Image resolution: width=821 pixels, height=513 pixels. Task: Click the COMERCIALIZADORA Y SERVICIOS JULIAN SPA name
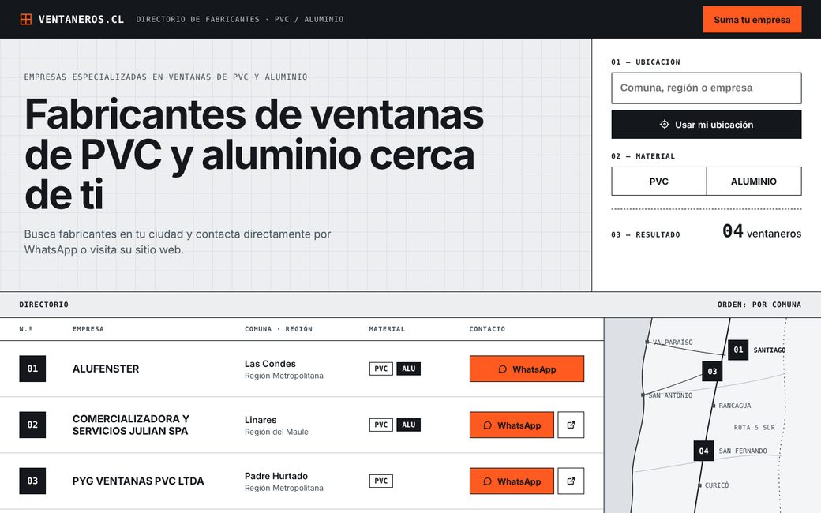click(x=131, y=425)
